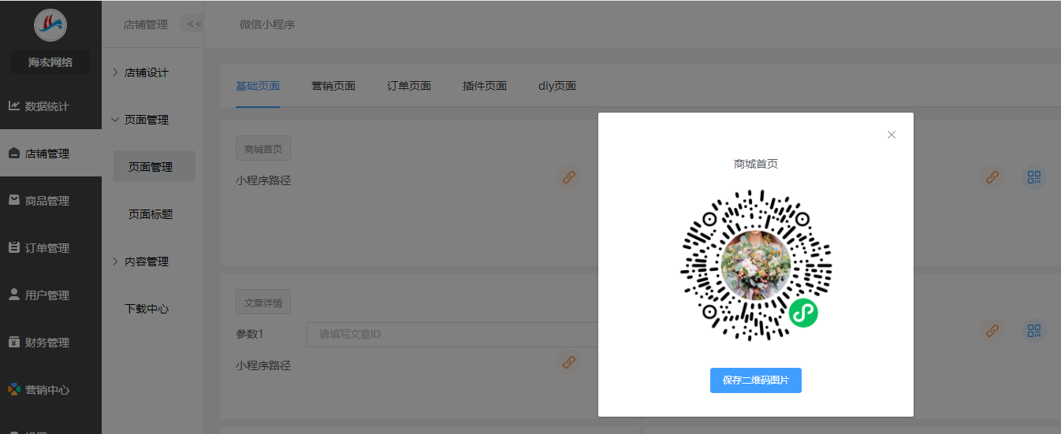Click the 文章详情 tag label
The width and height of the screenshot is (1061, 434).
[x=263, y=302]
